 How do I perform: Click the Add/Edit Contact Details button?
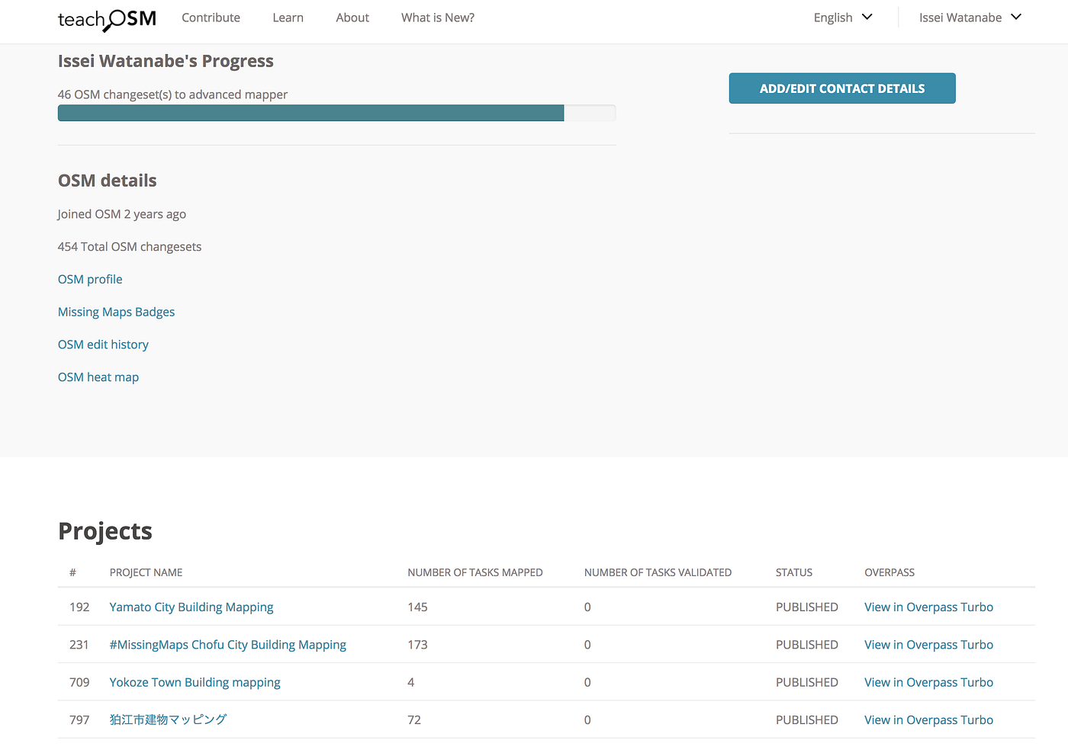coord(842,88)
